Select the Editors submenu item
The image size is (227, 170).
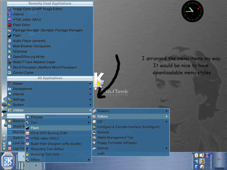pyautogui.click(x=131, y=116)
